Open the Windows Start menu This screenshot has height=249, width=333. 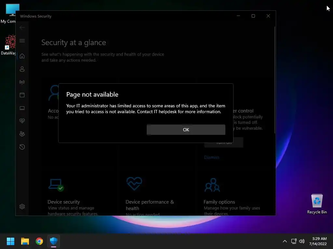10,241
